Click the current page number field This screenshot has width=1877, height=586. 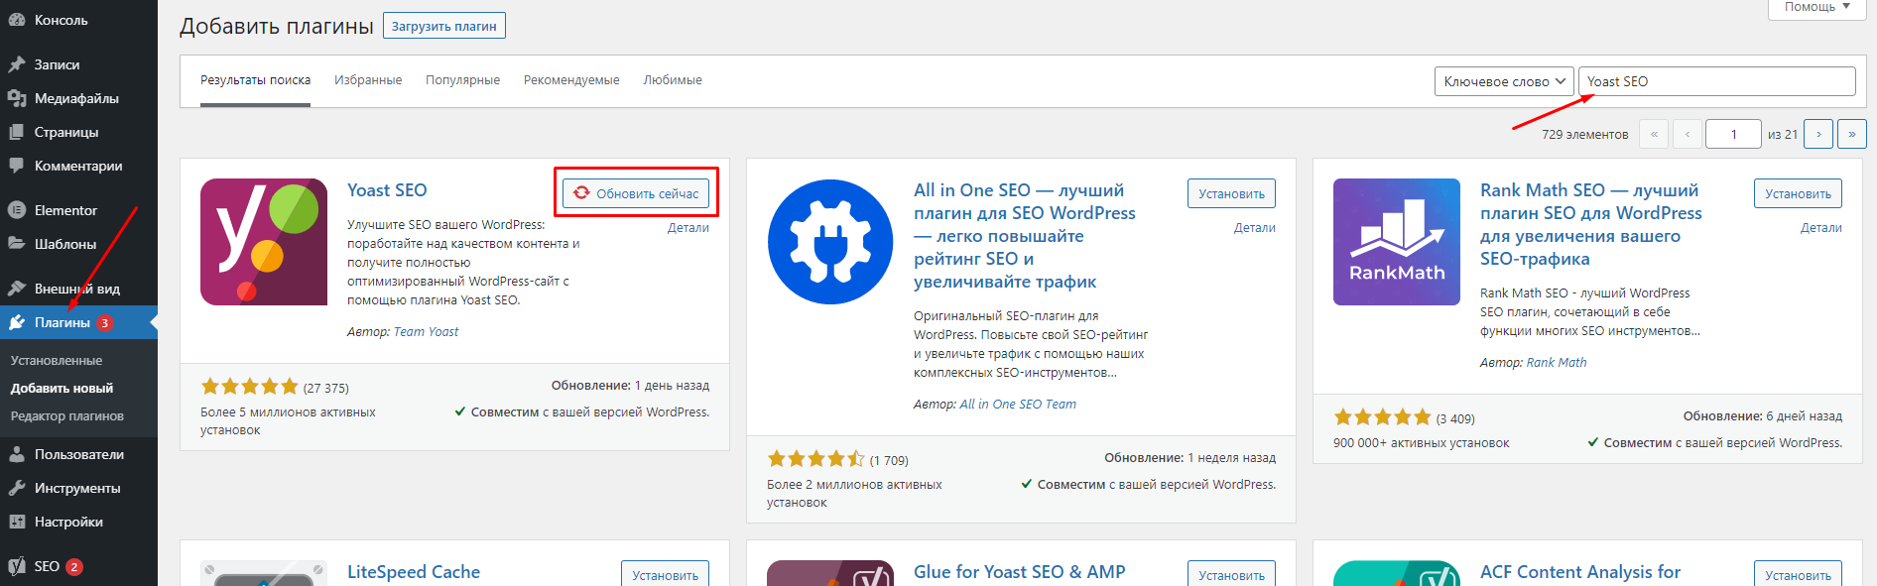pos(1732,134)
